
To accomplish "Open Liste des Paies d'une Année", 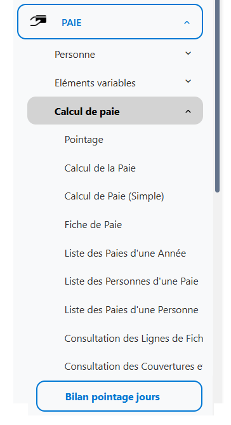I will pyautogui.click(x=125, y=253).
